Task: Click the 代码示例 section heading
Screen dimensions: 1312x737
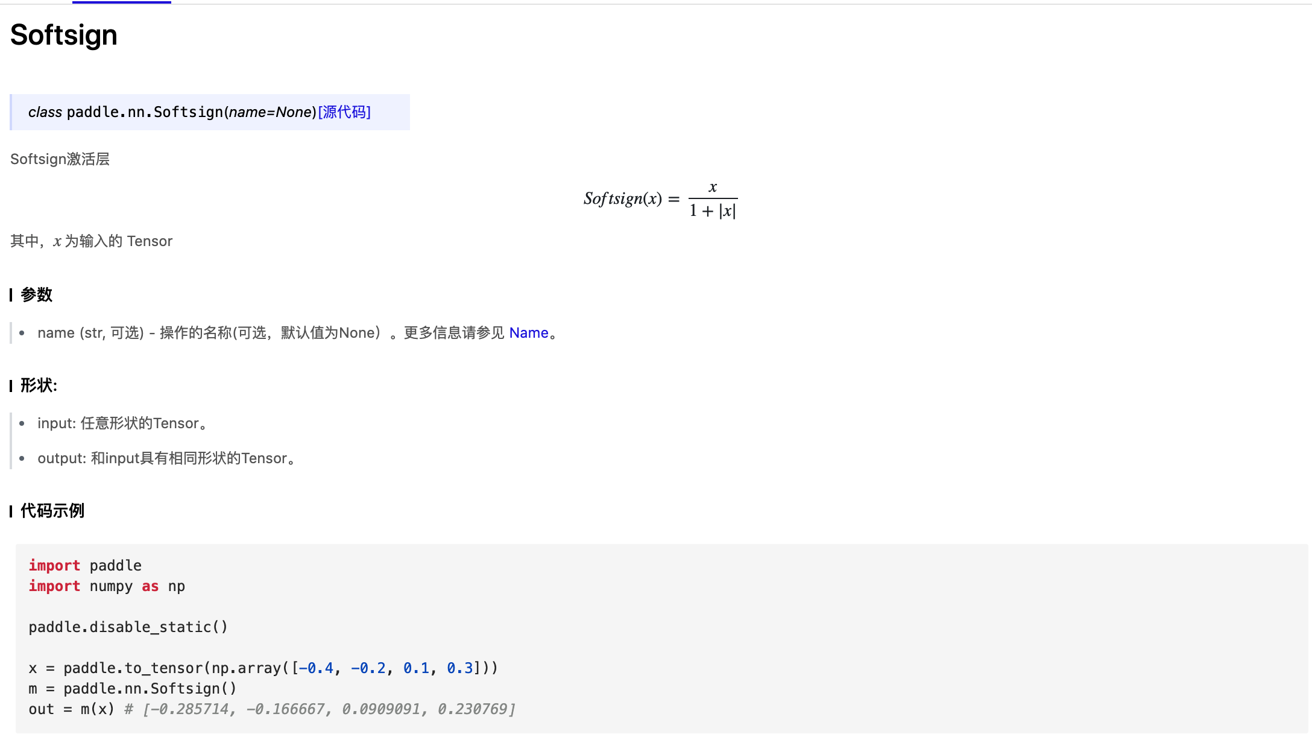Action: [x=52, y=511]
